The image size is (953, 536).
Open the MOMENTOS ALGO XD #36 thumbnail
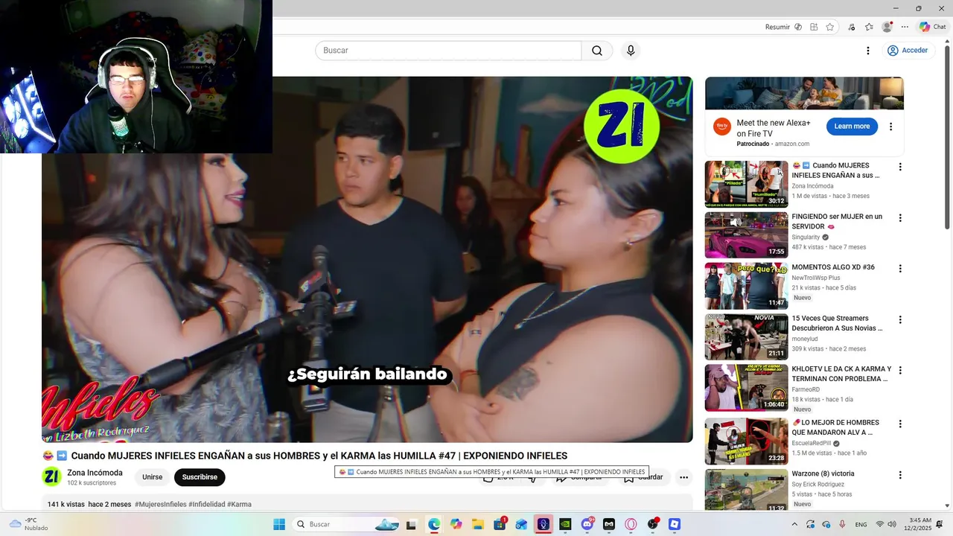pyautogui.click(x=746, y=286)
